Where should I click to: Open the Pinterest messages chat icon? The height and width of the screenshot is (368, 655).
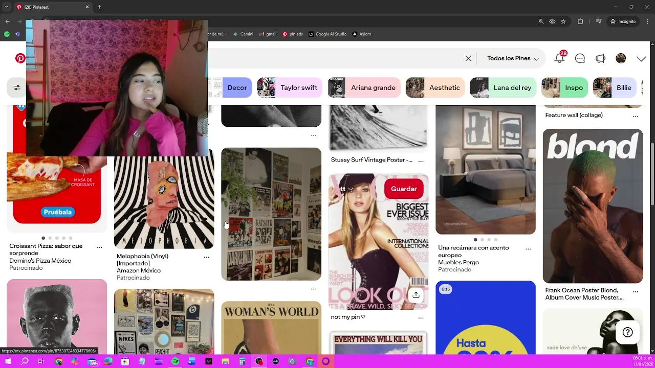580,58
